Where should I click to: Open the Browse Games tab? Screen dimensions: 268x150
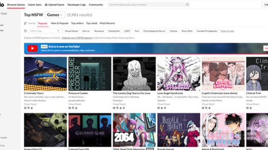click(16, 5)
